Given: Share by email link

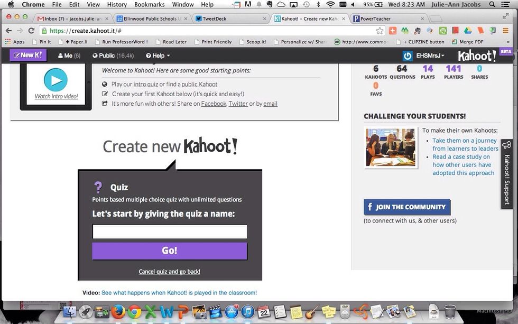Looking at the screenshot, I should coord(270,104).
